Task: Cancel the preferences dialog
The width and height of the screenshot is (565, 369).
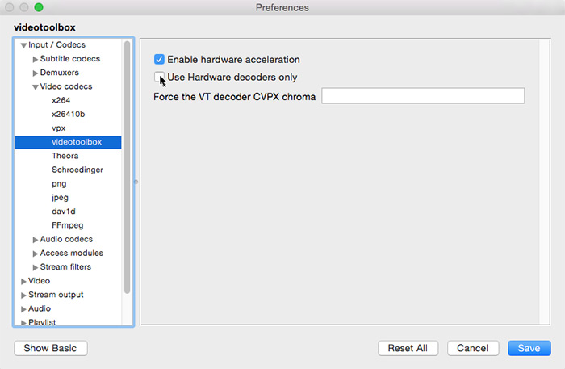Action: coord(473,348)
